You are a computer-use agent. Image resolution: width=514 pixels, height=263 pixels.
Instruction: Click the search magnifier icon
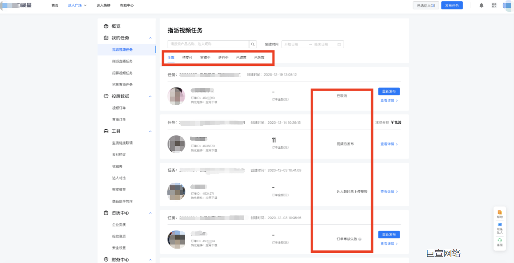pos(252,44)
